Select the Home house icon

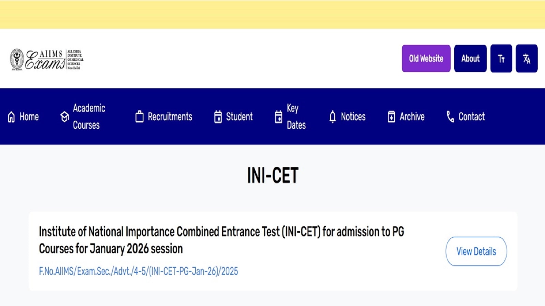(11, 117)
